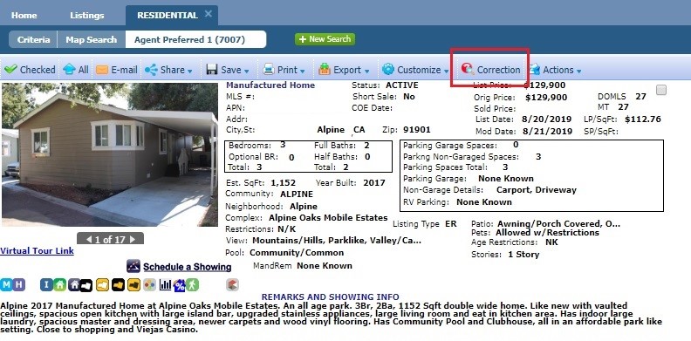Open the green walking figure icon
This screenshot has height=341, width=691.
click(192, 284)
